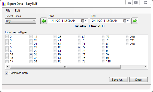Check record type 20
The width and height of the screenshot is (153, 92).
31,40
